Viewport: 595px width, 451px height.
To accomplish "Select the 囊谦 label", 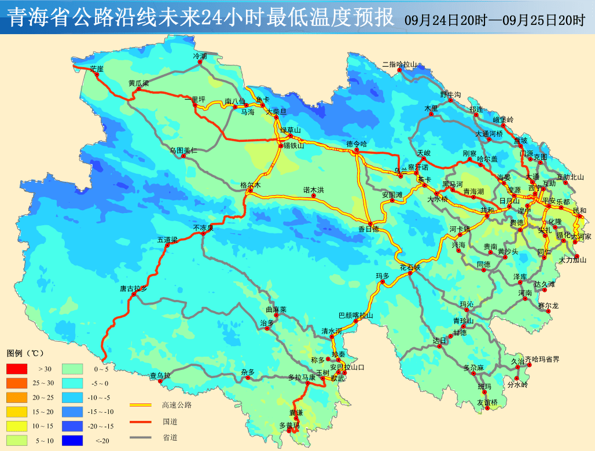I will pyautogui.click(x=296, y=413).
